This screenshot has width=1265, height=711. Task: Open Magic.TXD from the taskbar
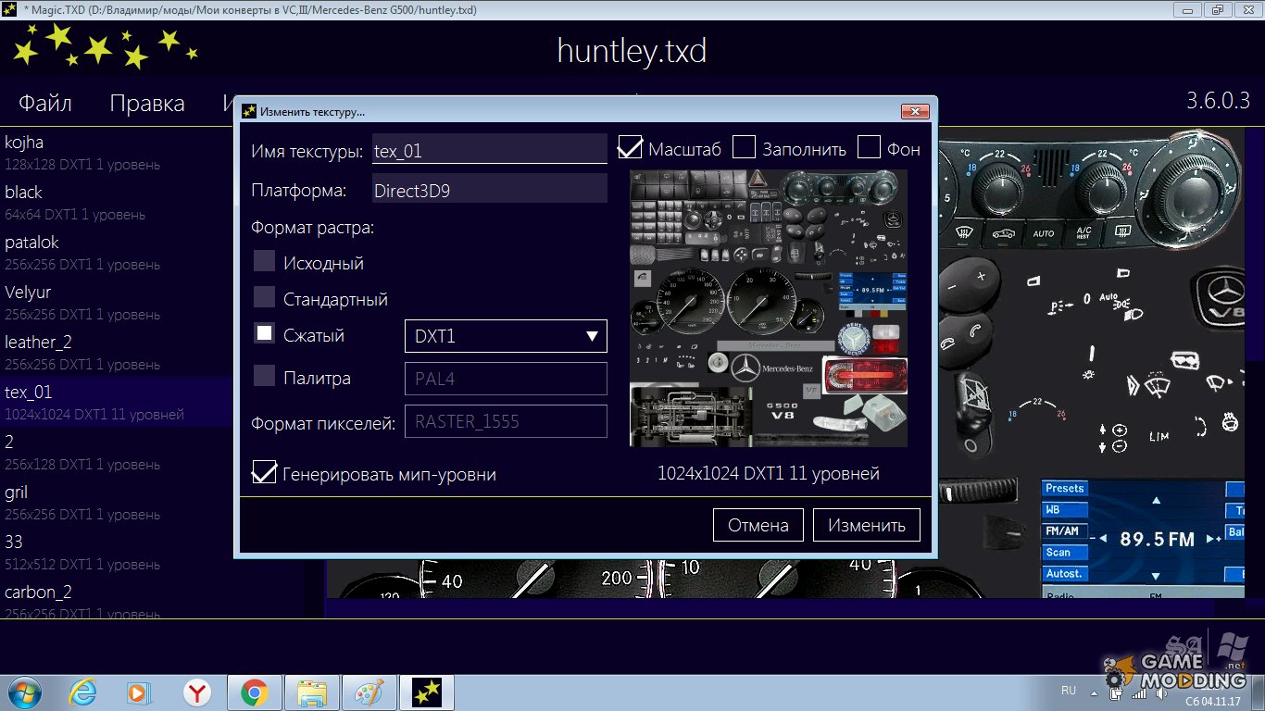point(427,692)
